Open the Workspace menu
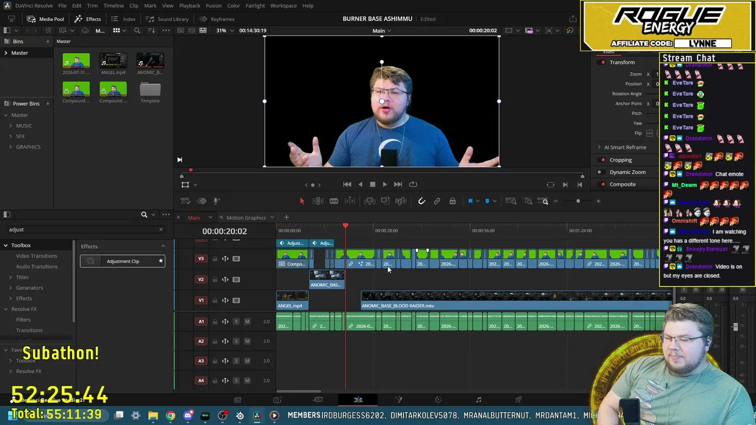This screenshot has height=425, width=756. pos(283,6)
